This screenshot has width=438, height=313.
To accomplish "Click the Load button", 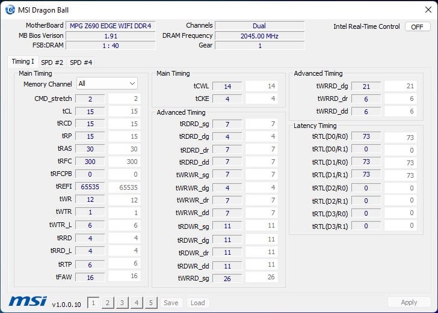I will [x=198, y=303].
